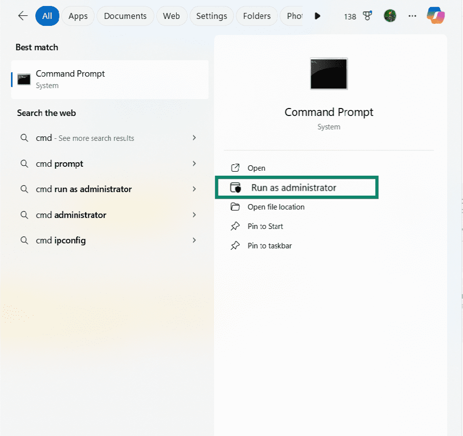This screenshot has height=436, width=463.
Task: Click the folder icon for Open file location
Action: coord(235,207)
